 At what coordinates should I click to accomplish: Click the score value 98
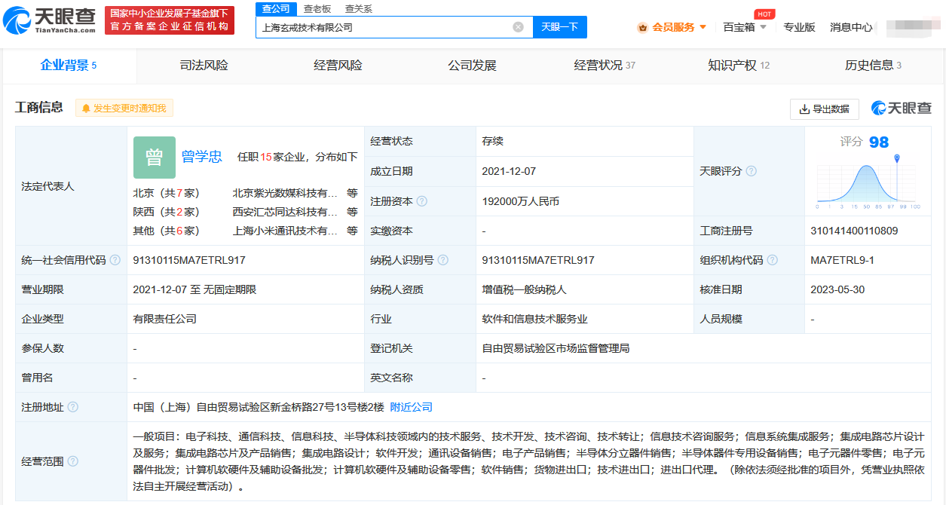tap(879, 142)
